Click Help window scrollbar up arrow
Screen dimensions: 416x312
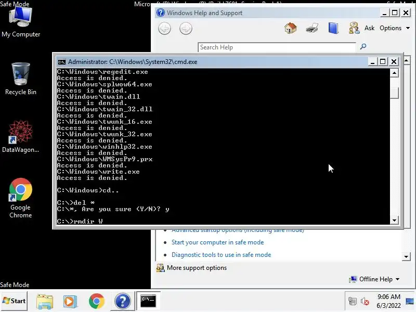coord(406,61)
